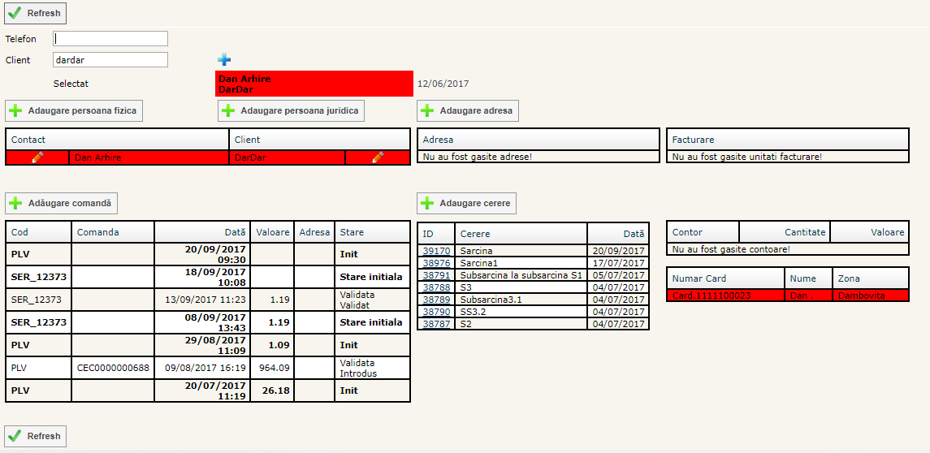Open request ID 39170 link
930x453 pixels.
point(436,251)
